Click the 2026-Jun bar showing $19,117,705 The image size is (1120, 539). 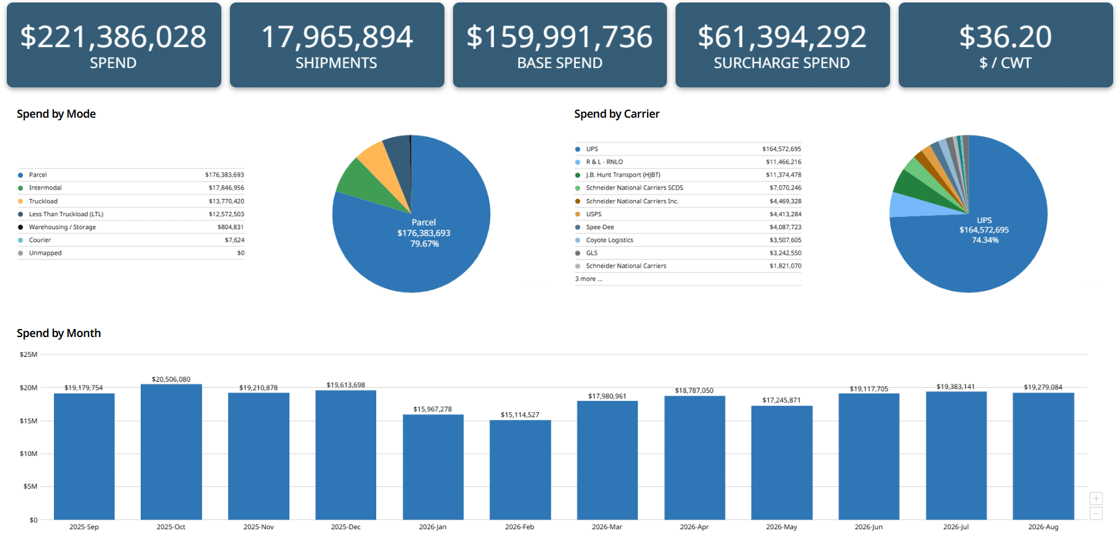[x=869, y=457]
